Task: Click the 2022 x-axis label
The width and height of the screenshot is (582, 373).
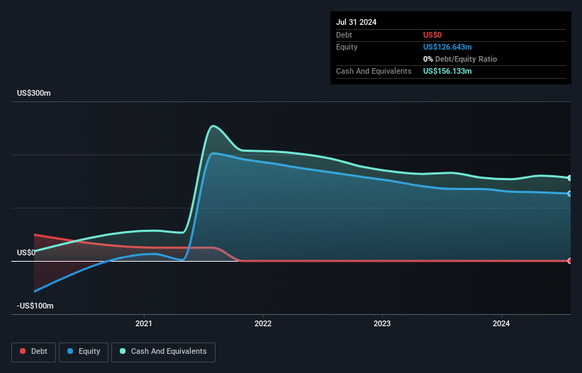Action: (263, 323)
